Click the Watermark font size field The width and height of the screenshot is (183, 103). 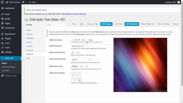tap(74, 53)
